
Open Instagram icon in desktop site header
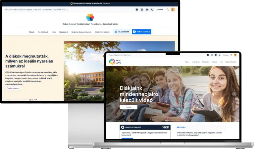click(142, 10)
